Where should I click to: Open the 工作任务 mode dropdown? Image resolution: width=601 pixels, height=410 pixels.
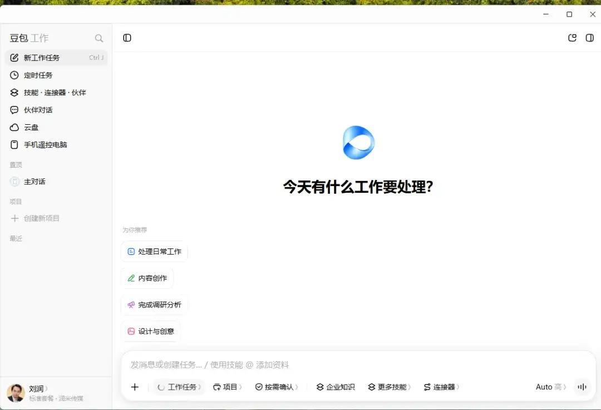(x=179, y=387)
